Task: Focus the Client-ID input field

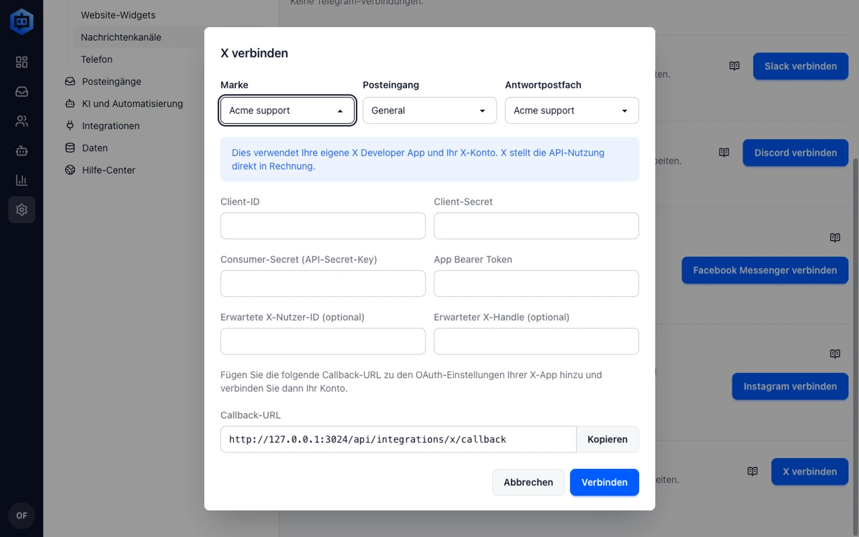Action: 323,226
